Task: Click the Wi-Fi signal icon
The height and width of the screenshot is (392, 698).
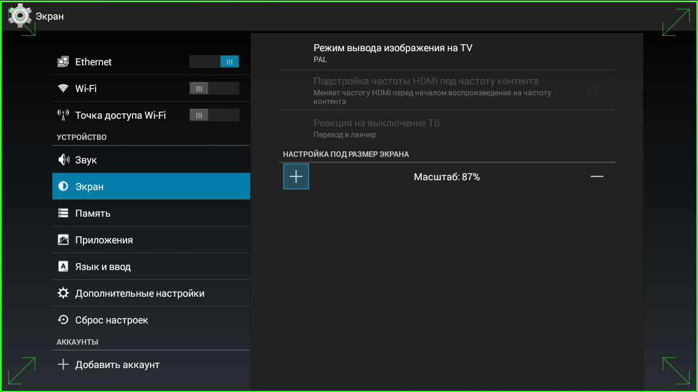Action: click(63, 88)
